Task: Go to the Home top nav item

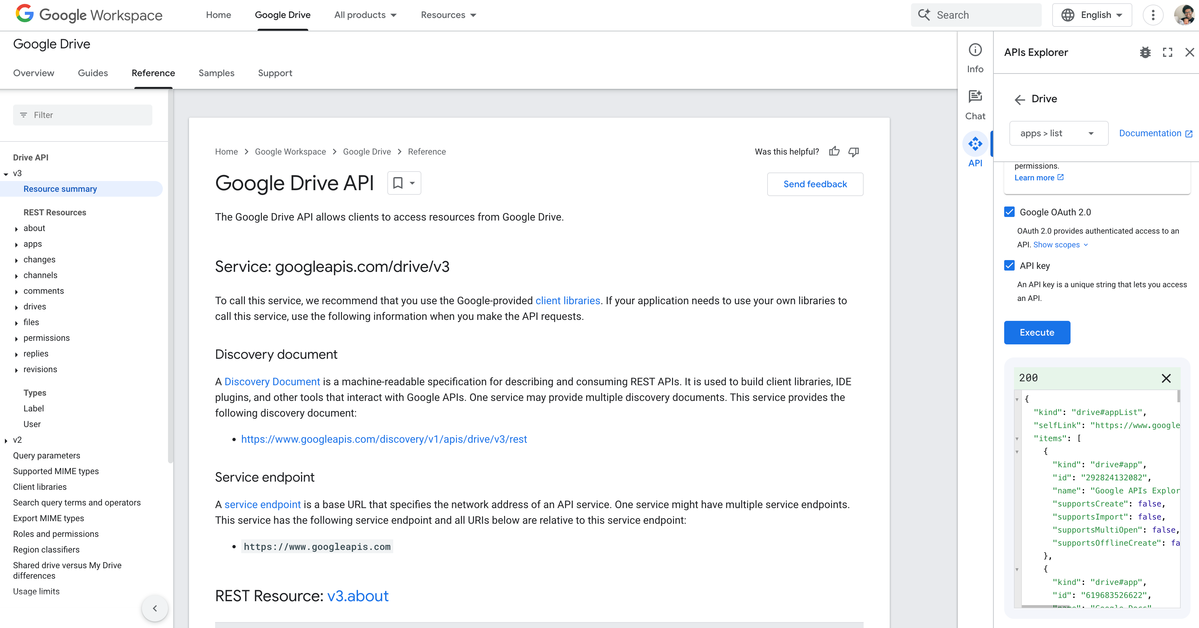Action: [x=218, y=15]
